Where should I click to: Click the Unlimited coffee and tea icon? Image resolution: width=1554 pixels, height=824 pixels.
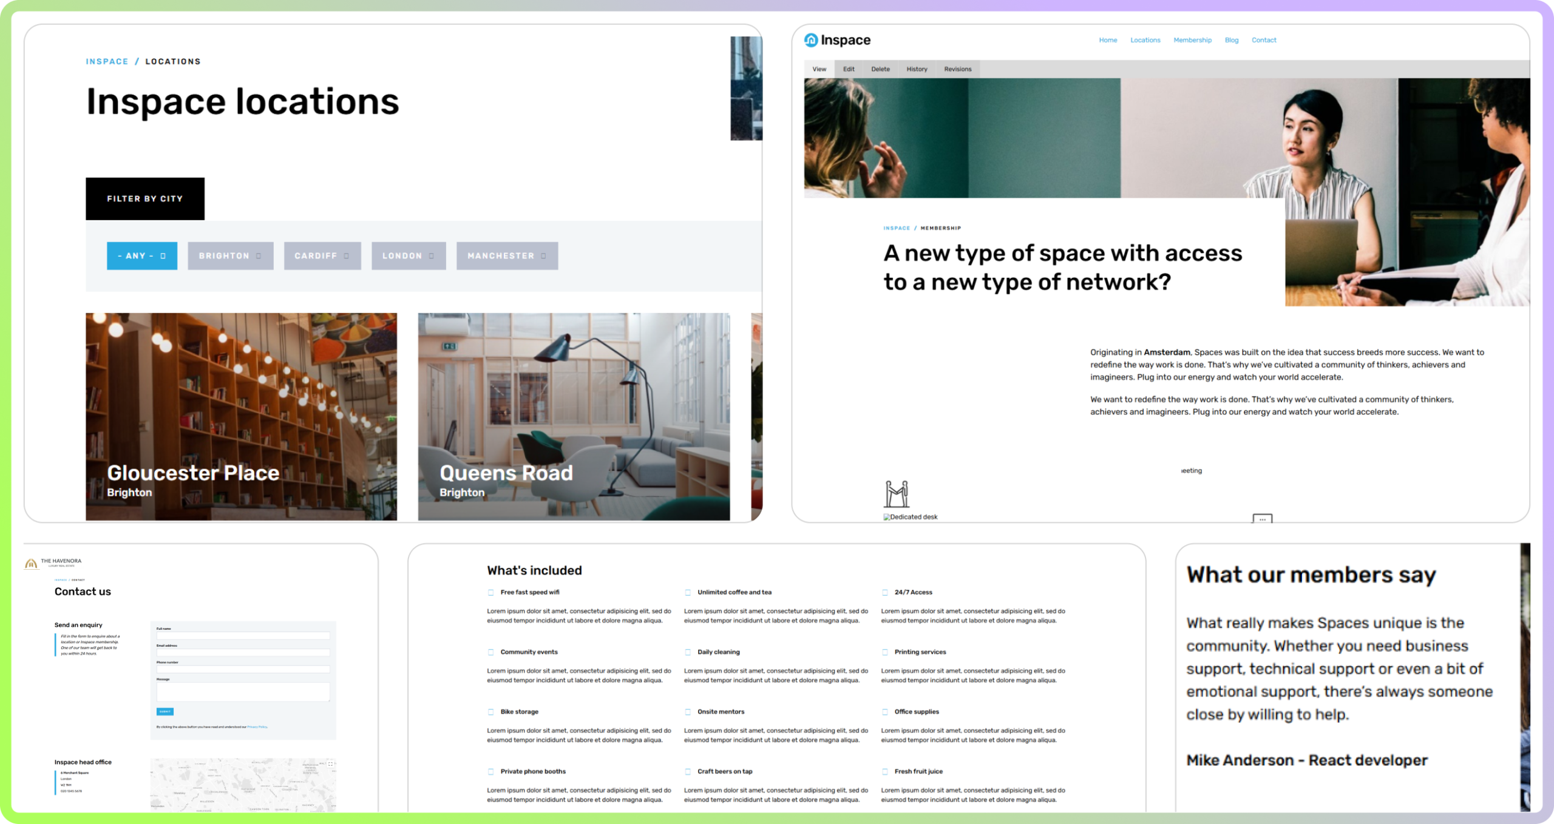click(x=688, y=592)
